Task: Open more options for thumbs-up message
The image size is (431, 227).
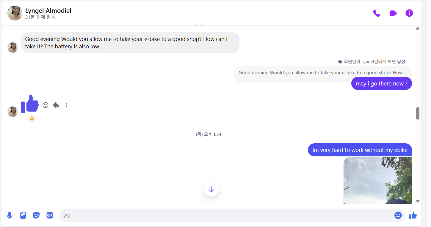Action: [x=66, y=105]
